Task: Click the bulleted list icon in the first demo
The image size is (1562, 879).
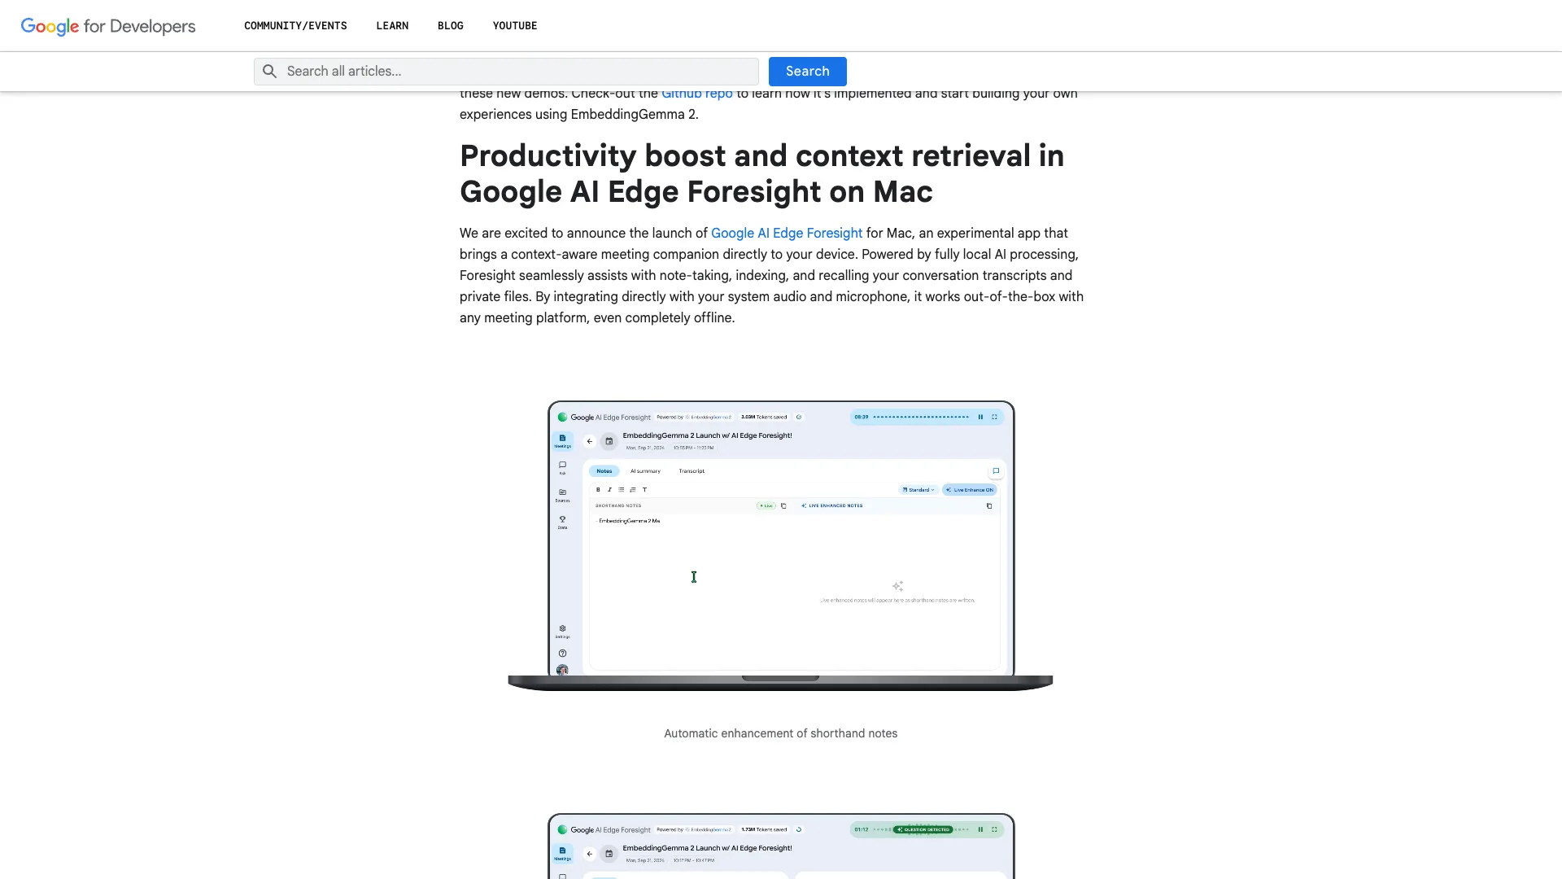Action: coord(621,490)
